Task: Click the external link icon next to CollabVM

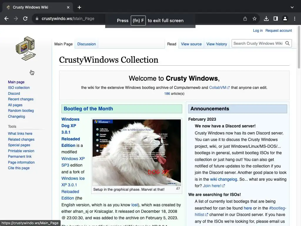Action: pyautogui.click(x=228, y=88)
